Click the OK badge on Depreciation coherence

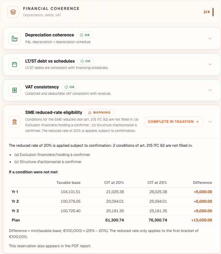[x=85, y=35]
